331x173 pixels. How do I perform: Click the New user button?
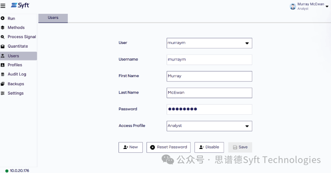pyautogui.click(x=131, y=147)
